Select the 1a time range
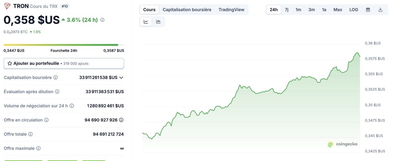 click(x=324, y=9)
